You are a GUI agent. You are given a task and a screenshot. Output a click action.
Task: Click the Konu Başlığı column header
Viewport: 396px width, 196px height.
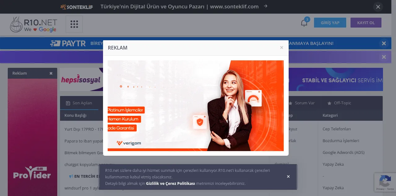(75, 115)
